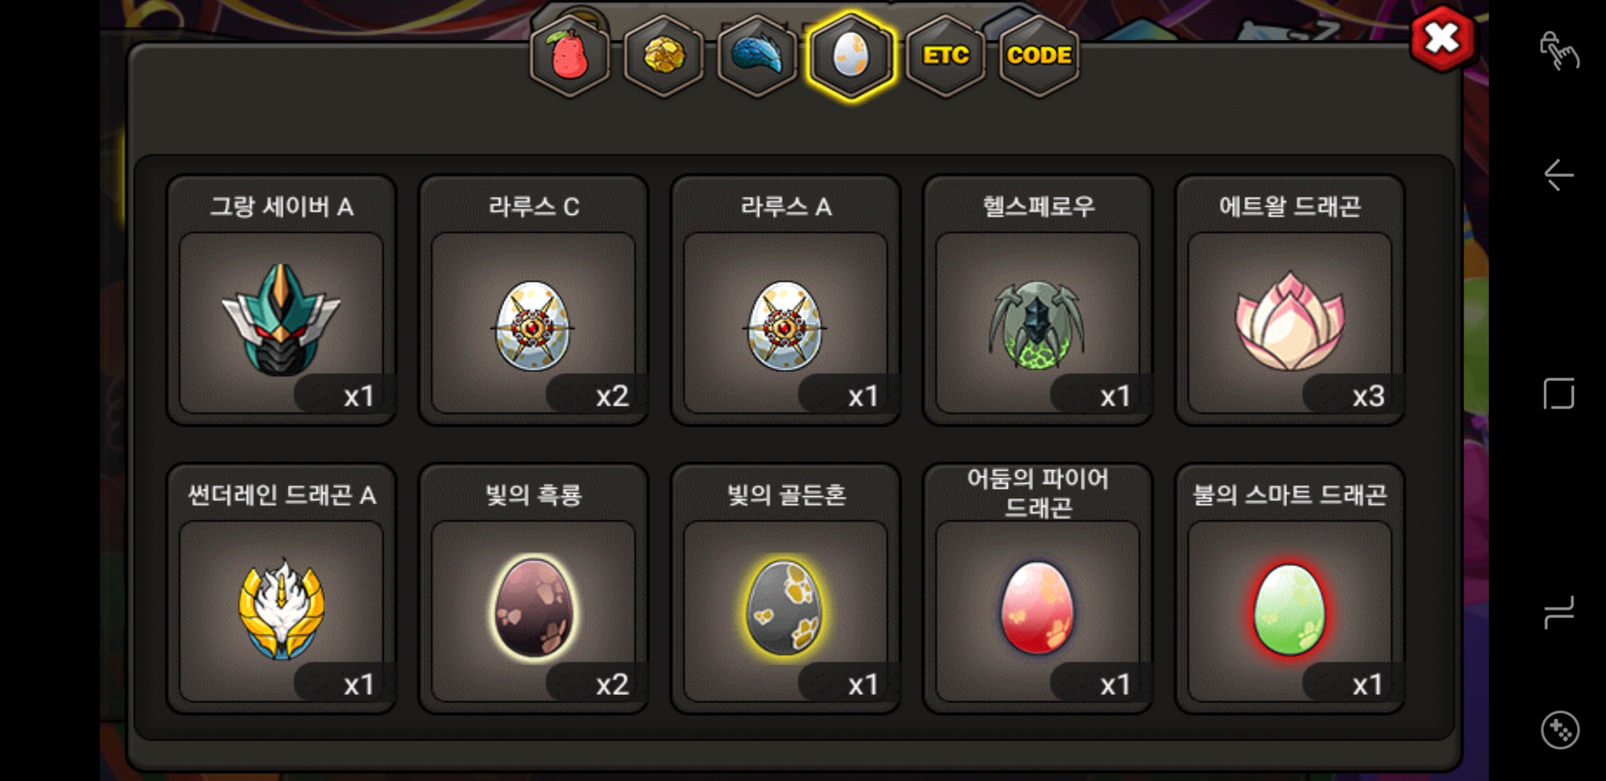Switch to the gold nugget tab
This screenshot has height=781, width=1606.
tap(663, 56)
